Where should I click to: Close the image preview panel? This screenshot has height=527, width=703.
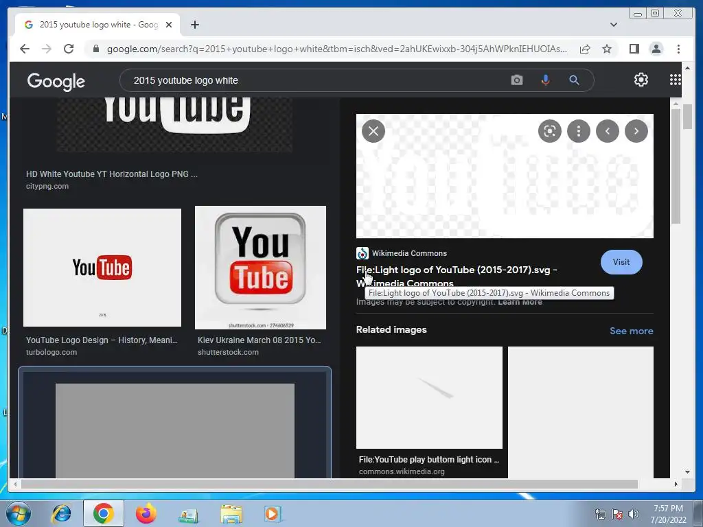[373, 131]
